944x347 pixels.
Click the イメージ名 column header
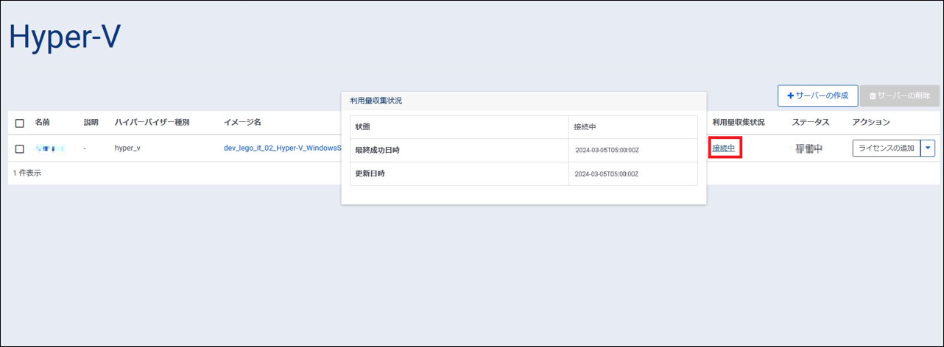click(242, 122)
